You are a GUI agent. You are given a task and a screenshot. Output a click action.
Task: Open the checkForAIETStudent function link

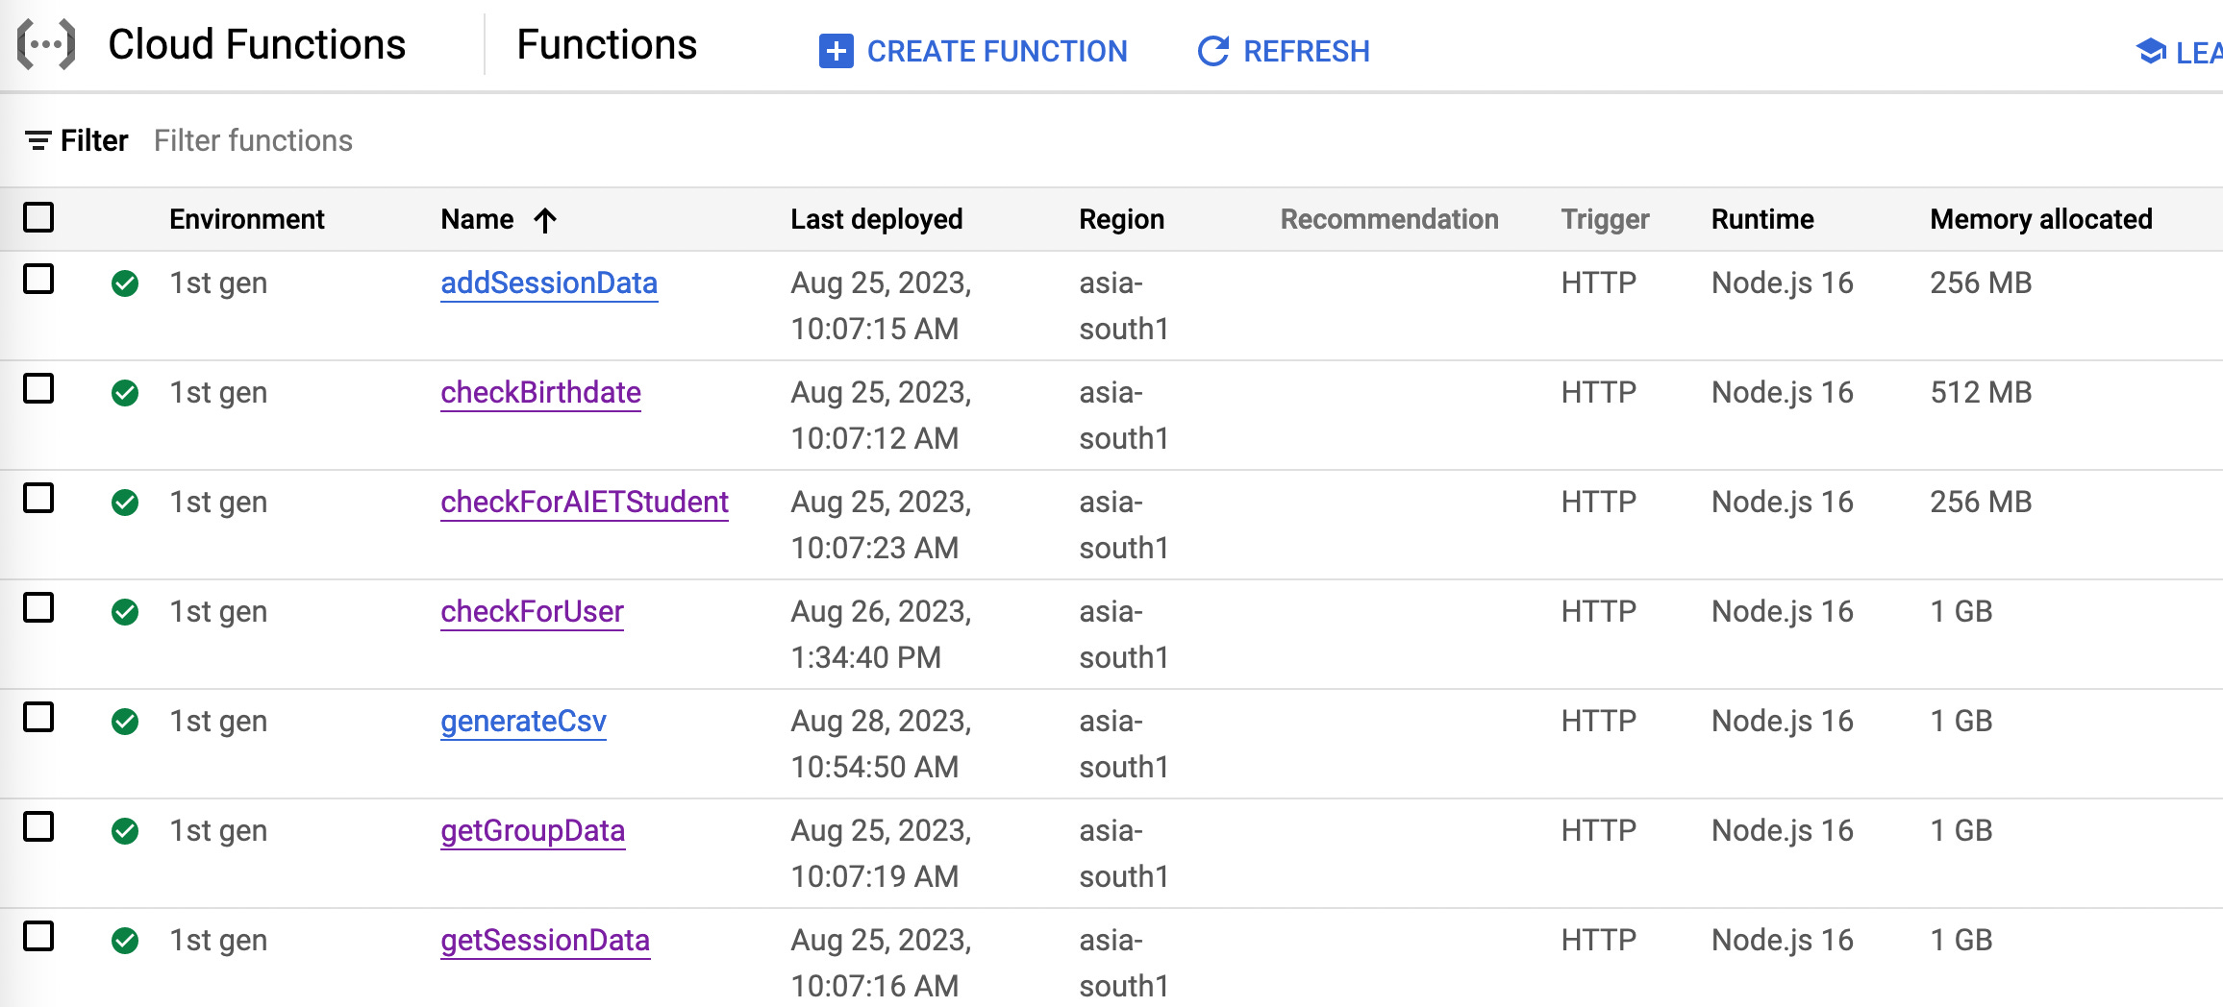pos(584,502)
